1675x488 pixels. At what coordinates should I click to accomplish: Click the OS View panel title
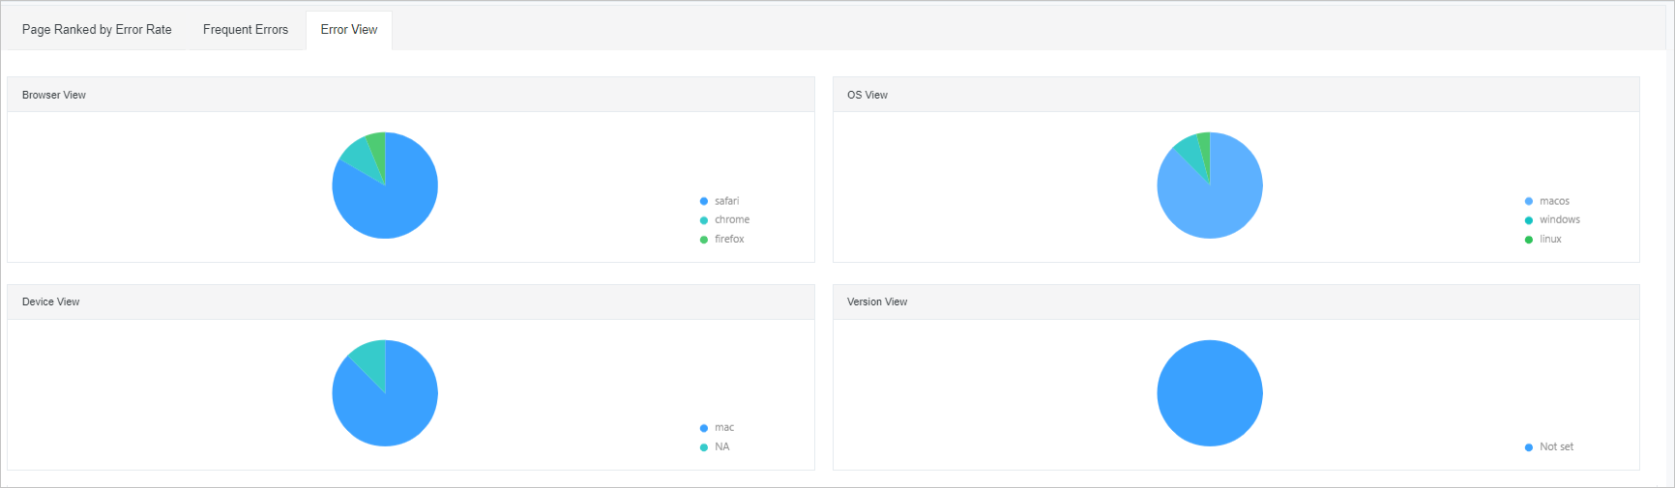tap(867, 95)
